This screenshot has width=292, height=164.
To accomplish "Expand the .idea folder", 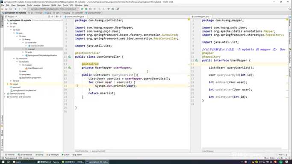I will click(x=8, y=23).
